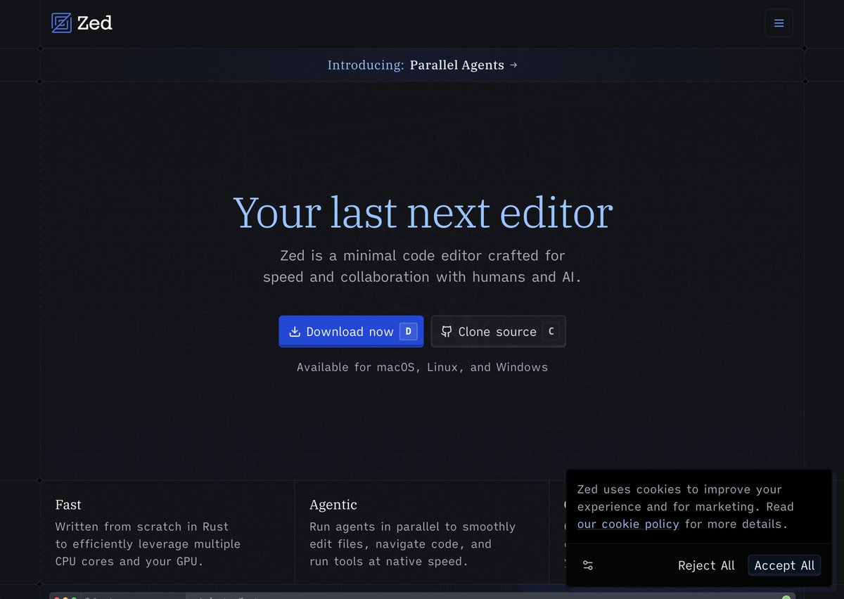This screenshot has height=599, width=844.
Task: Click the Zed wordmark text
Action: coord(95,23)
